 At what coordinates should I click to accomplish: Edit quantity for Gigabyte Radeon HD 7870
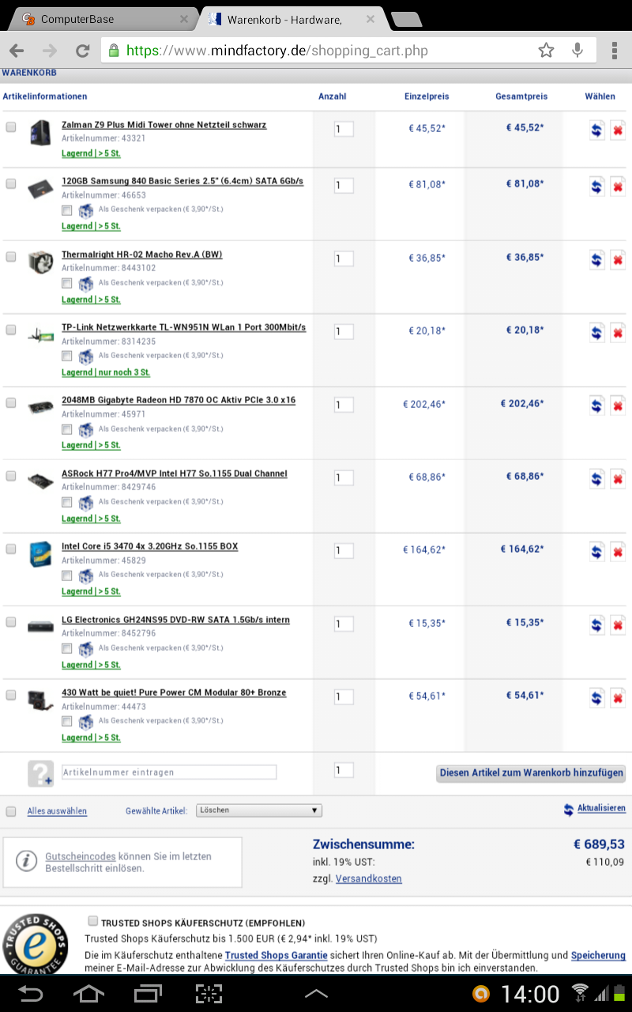344,405
